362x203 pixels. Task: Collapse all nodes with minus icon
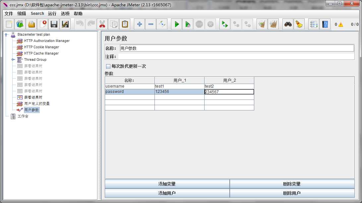151,24
